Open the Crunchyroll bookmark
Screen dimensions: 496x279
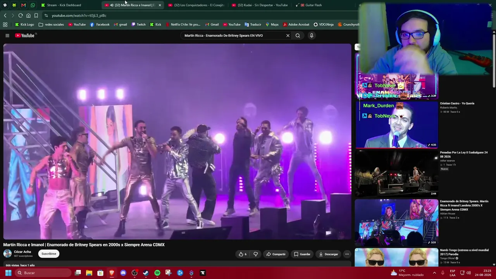click(348, 24)
